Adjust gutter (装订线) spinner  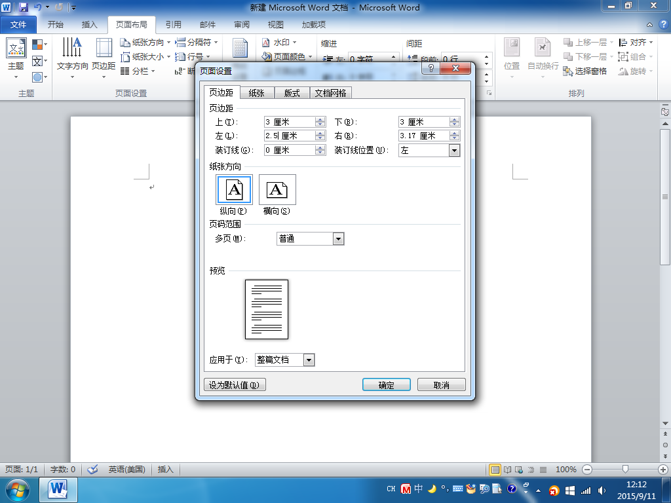(x=320, y=150)
